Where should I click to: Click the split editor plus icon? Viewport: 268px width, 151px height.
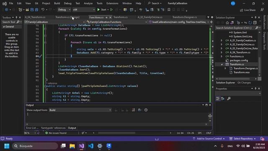(x=211, y=22)
